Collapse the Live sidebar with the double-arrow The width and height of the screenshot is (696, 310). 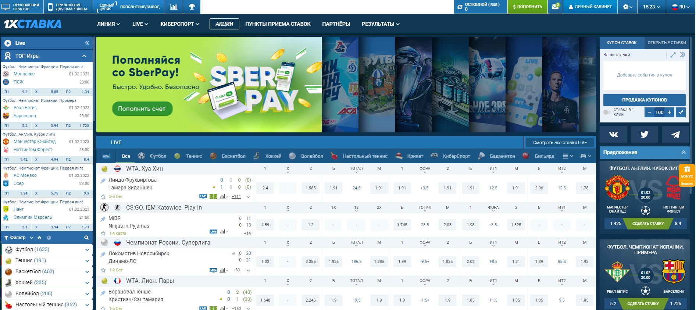pos(87,43)
